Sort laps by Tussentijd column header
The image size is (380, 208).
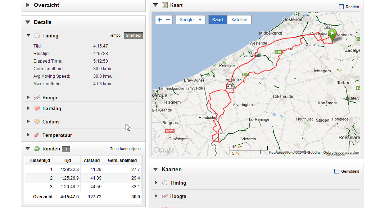tap(40, 160)
